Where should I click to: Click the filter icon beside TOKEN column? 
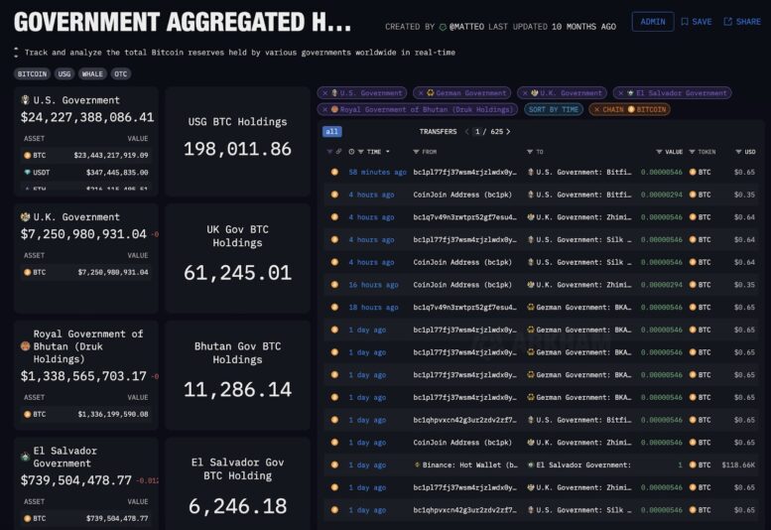(692, 152)
